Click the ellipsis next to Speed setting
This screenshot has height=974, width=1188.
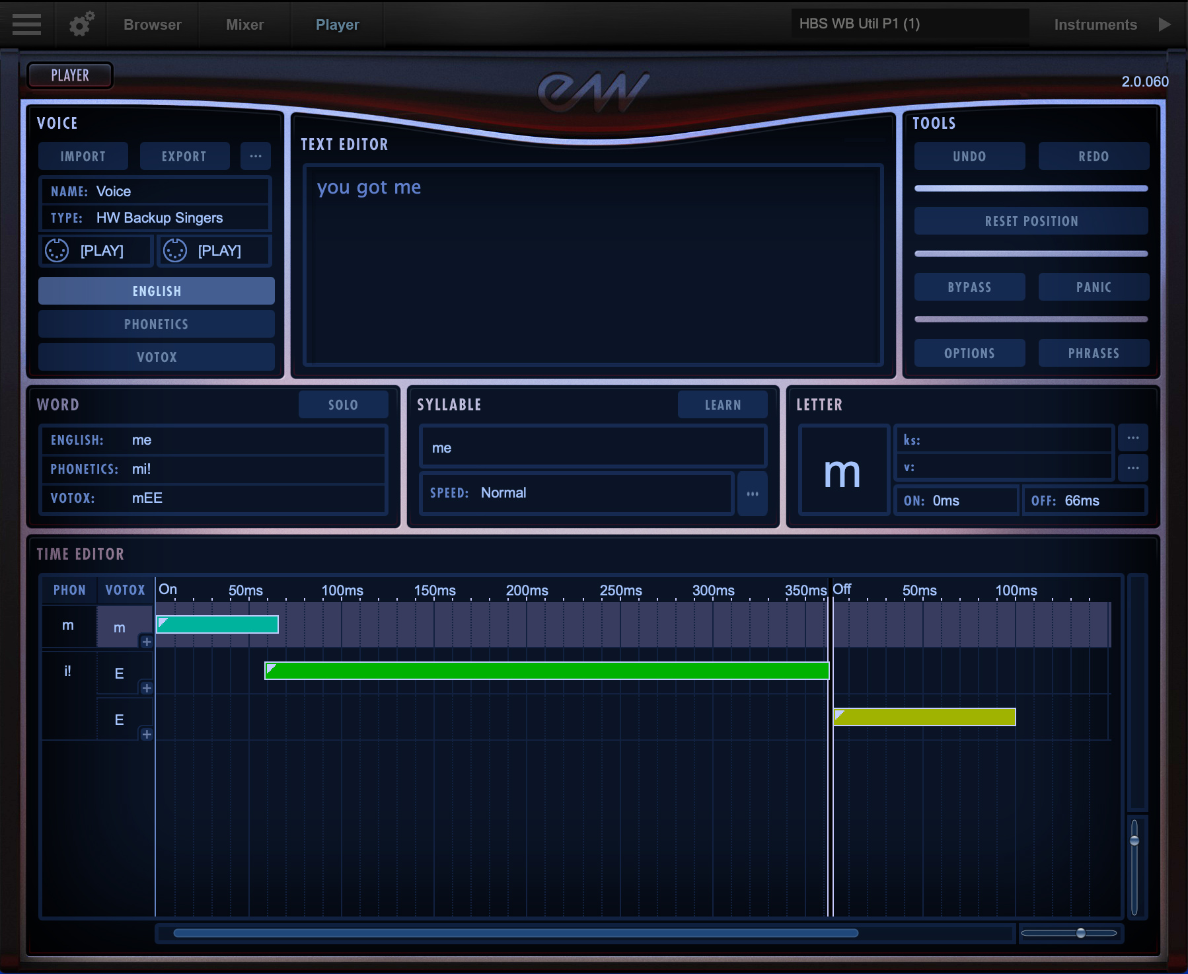[x=752, y=494]
